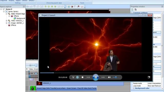Collapse Effects under Video: Vincent Vega

click(9, 16)
